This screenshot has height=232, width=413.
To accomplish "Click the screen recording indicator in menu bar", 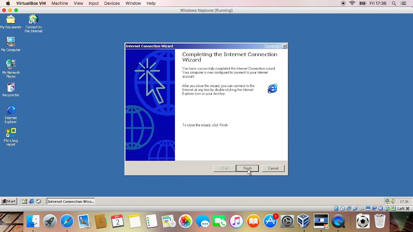I will [x=343, y=3].
